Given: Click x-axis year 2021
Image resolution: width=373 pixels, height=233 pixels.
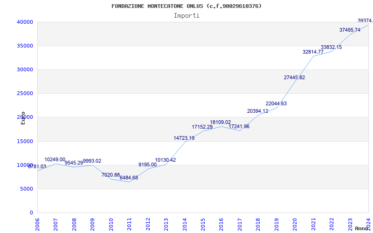Looking at the screenshot, I should click(313, 224).
